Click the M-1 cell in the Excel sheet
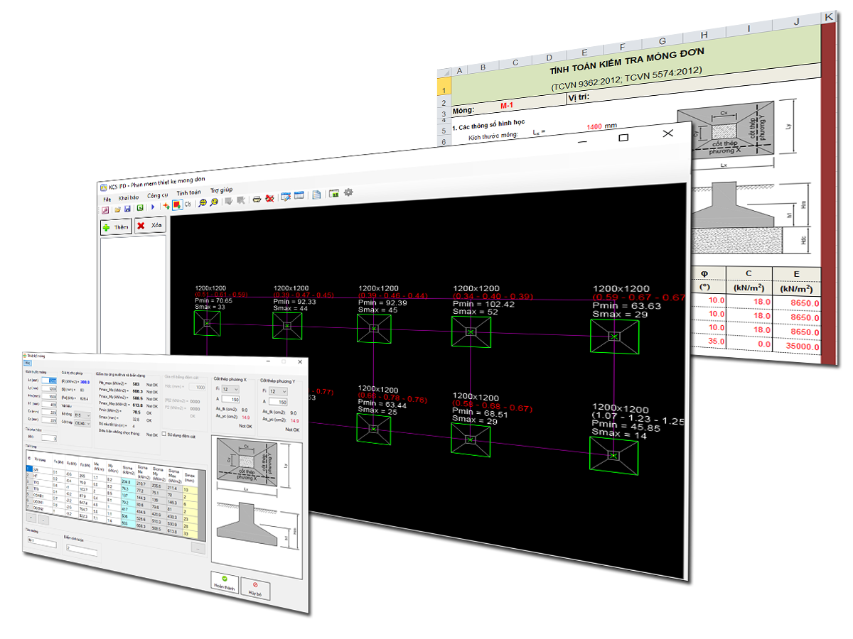The height and width of the screenshot is (639, 853). point(507,105)
